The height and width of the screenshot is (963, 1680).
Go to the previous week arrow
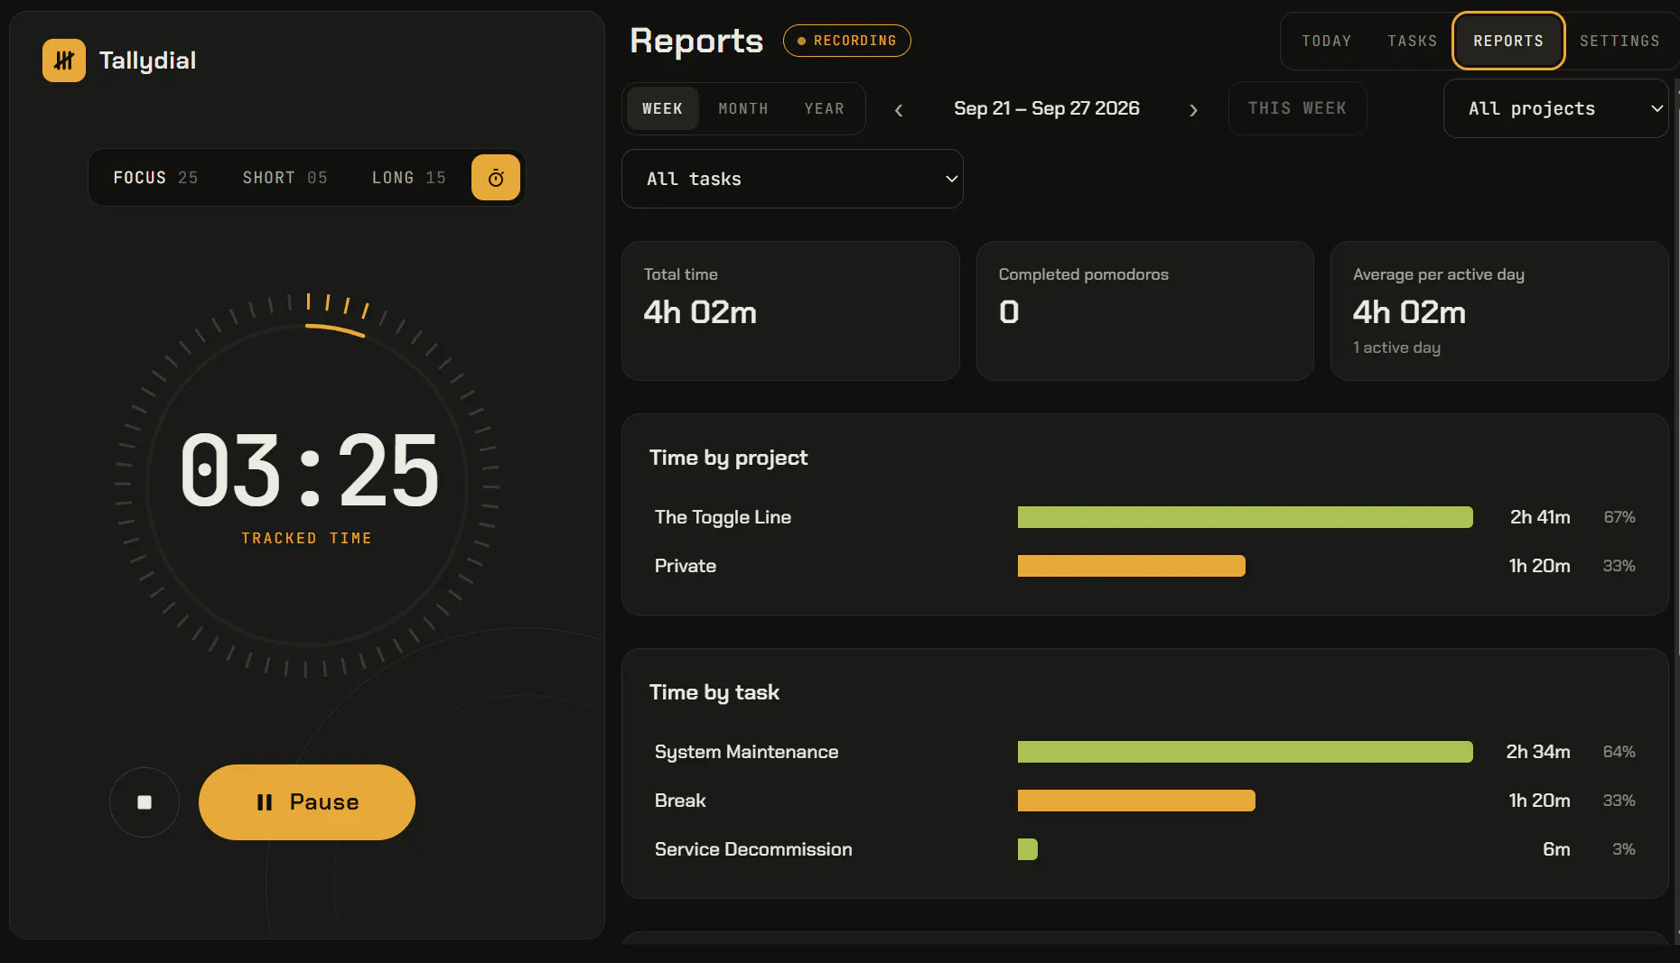[899, 110]
